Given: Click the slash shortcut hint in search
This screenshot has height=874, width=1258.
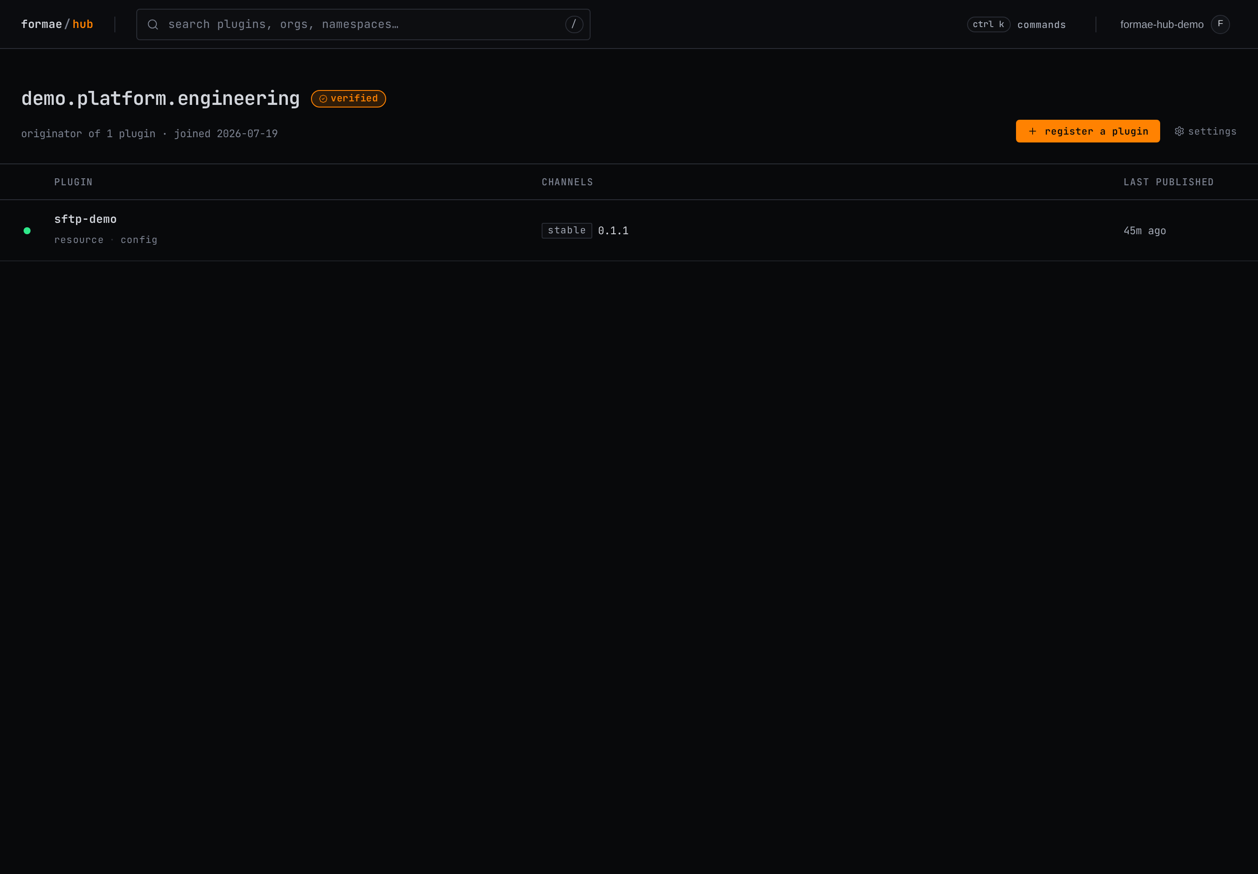Looking at the screenshot, I should (574, 24).
